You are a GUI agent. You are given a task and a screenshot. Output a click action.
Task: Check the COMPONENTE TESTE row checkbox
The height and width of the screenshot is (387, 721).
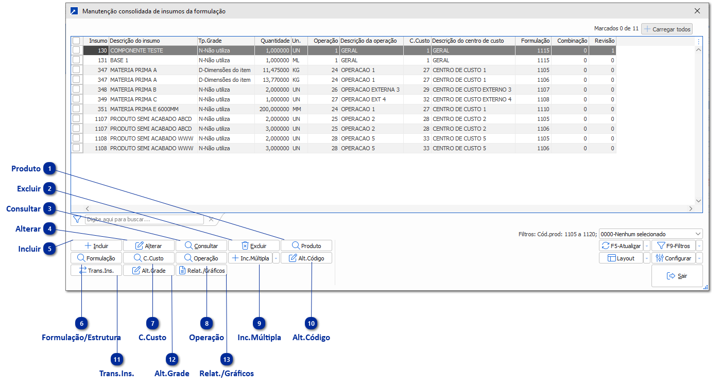[x=76, y=50]
